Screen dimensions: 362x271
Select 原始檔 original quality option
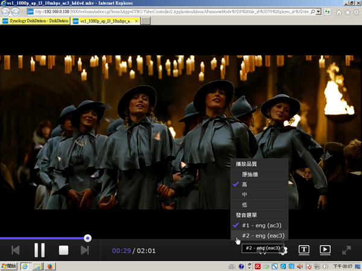pyautogui.click(x=259, y=174)
